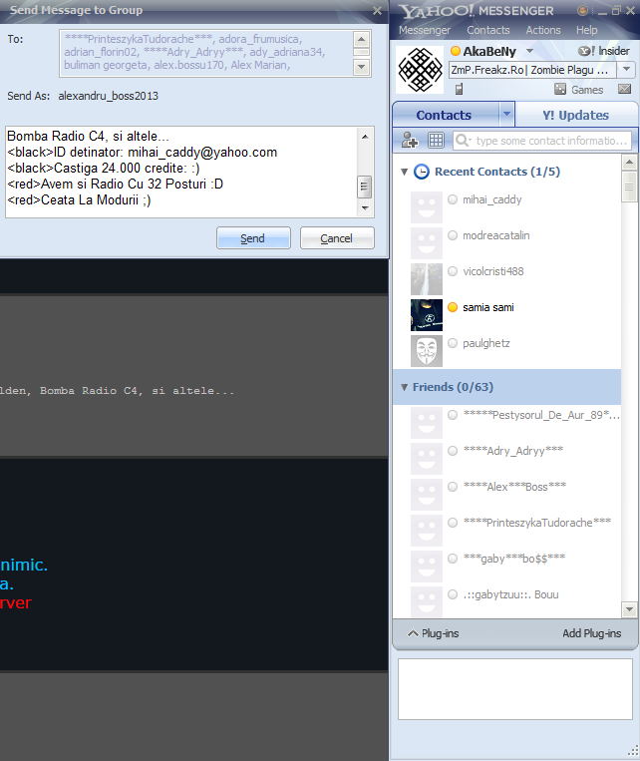Open the Contacts tab dropdown arrow
Image resolution: width=640 pixels, height=761 pixels.
506,114
